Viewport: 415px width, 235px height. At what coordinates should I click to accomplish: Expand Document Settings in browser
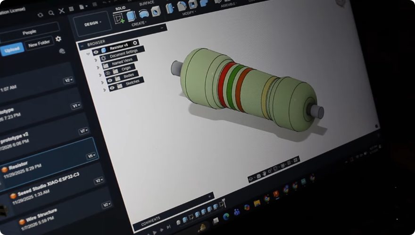96,61
